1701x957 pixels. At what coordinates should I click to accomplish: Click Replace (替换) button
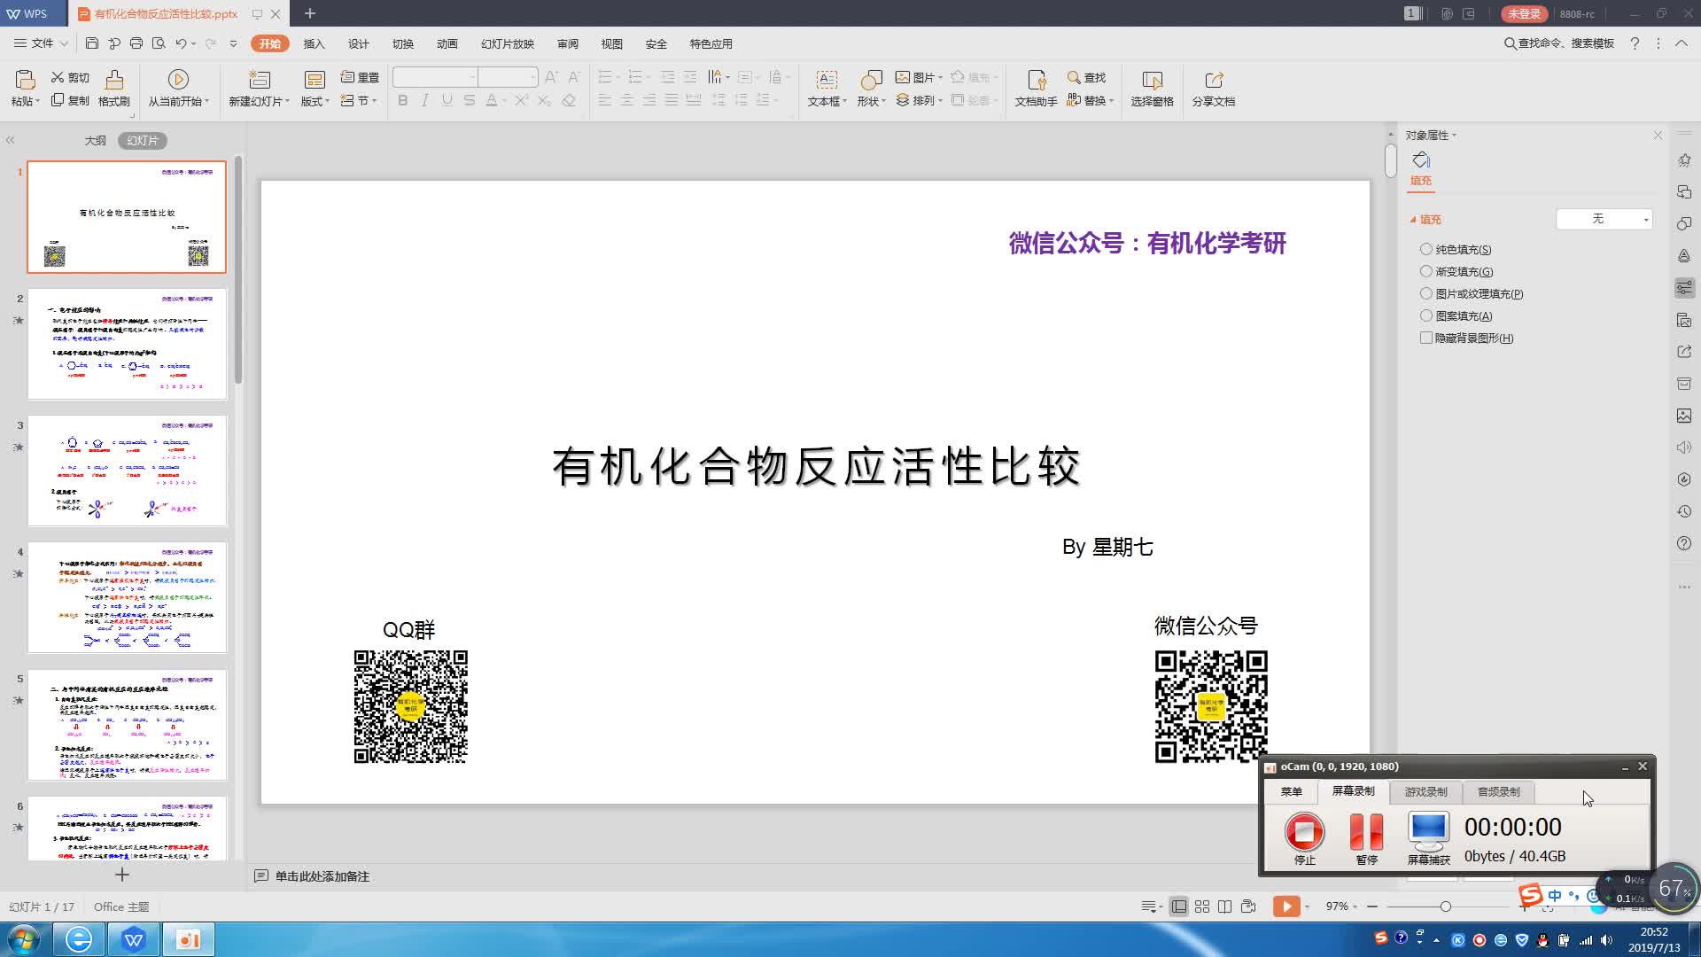(1090, 100)
